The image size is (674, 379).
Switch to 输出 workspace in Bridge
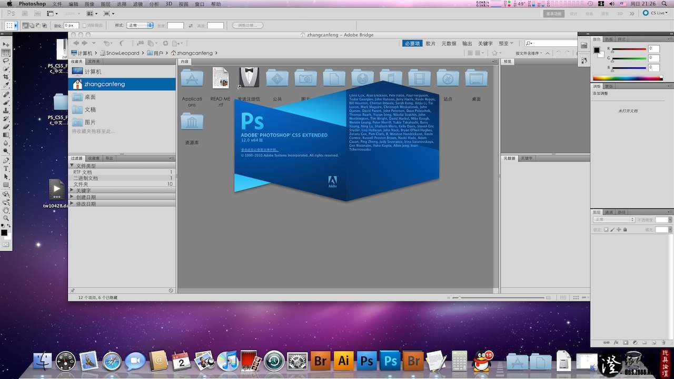[467, 43]
